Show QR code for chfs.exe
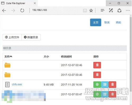Image resolution: width=132 pixels, height=105 pixels. pos(105,85)
